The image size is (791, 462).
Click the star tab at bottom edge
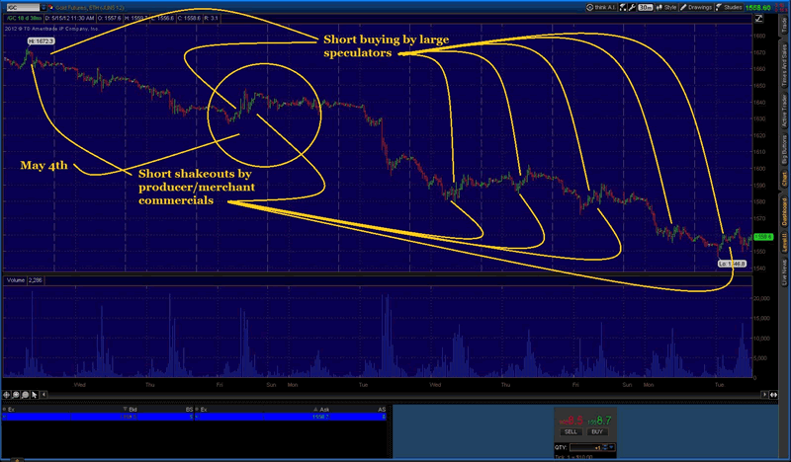click(x=17, y=459)
